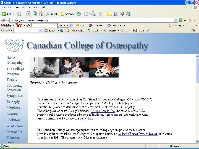Viewport: 199px width, 149px height.
Task: Click the woman and child photo
Action: [74, 67]
